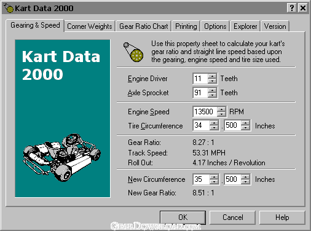Screen dimensions: 311x231
Task: Increase New Circumference whole inches value
Action: tap(214, 177)
